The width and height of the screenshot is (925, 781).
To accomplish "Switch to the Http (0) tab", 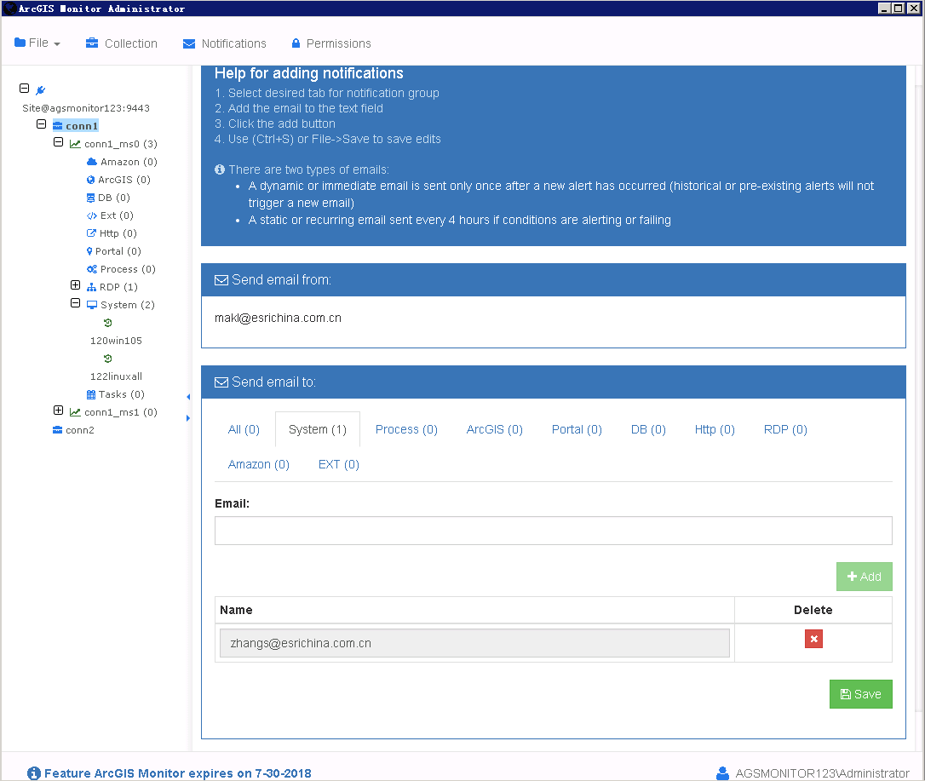I will (715, 429).
